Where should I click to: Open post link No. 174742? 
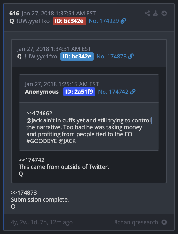point(113,92)
